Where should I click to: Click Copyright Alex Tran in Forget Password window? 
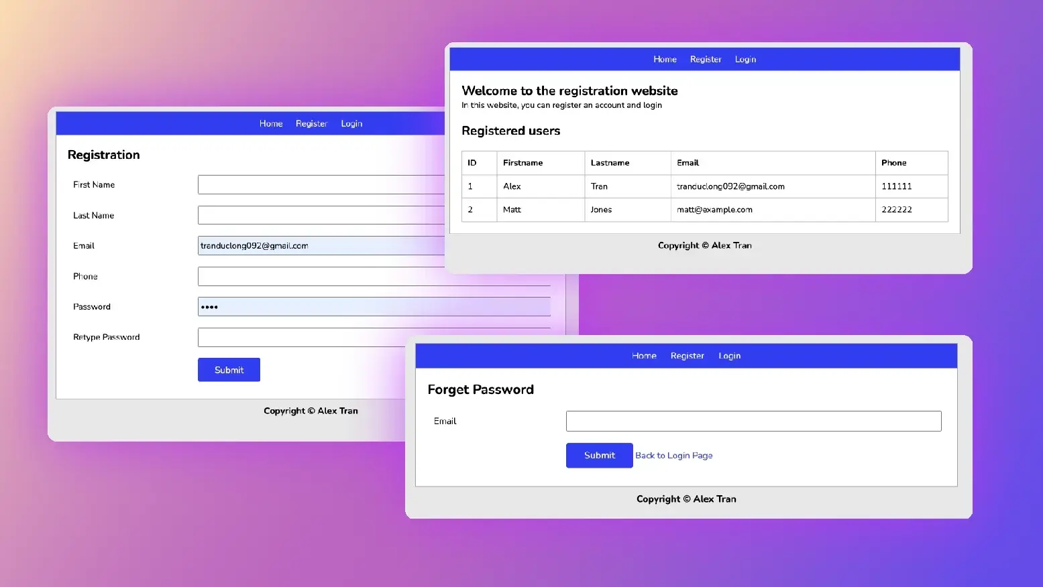686,499
